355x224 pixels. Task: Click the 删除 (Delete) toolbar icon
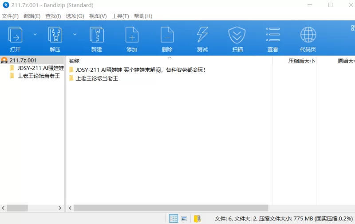[167, 35]
